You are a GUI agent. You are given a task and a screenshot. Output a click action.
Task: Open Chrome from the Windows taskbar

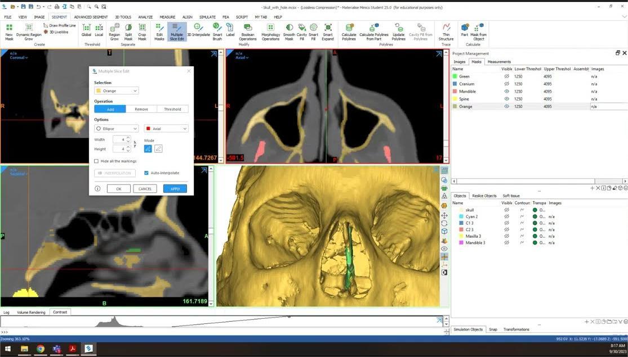click(41, 349)
